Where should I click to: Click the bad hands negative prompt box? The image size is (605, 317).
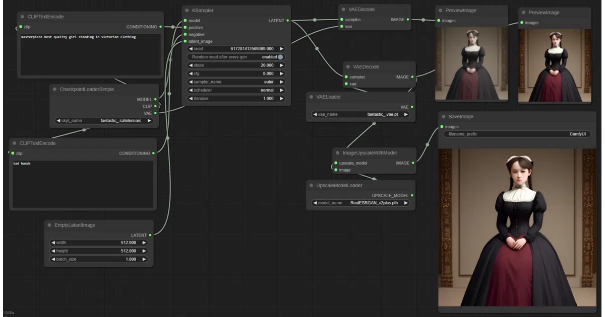pyautogui.click(x=83, y=184)
